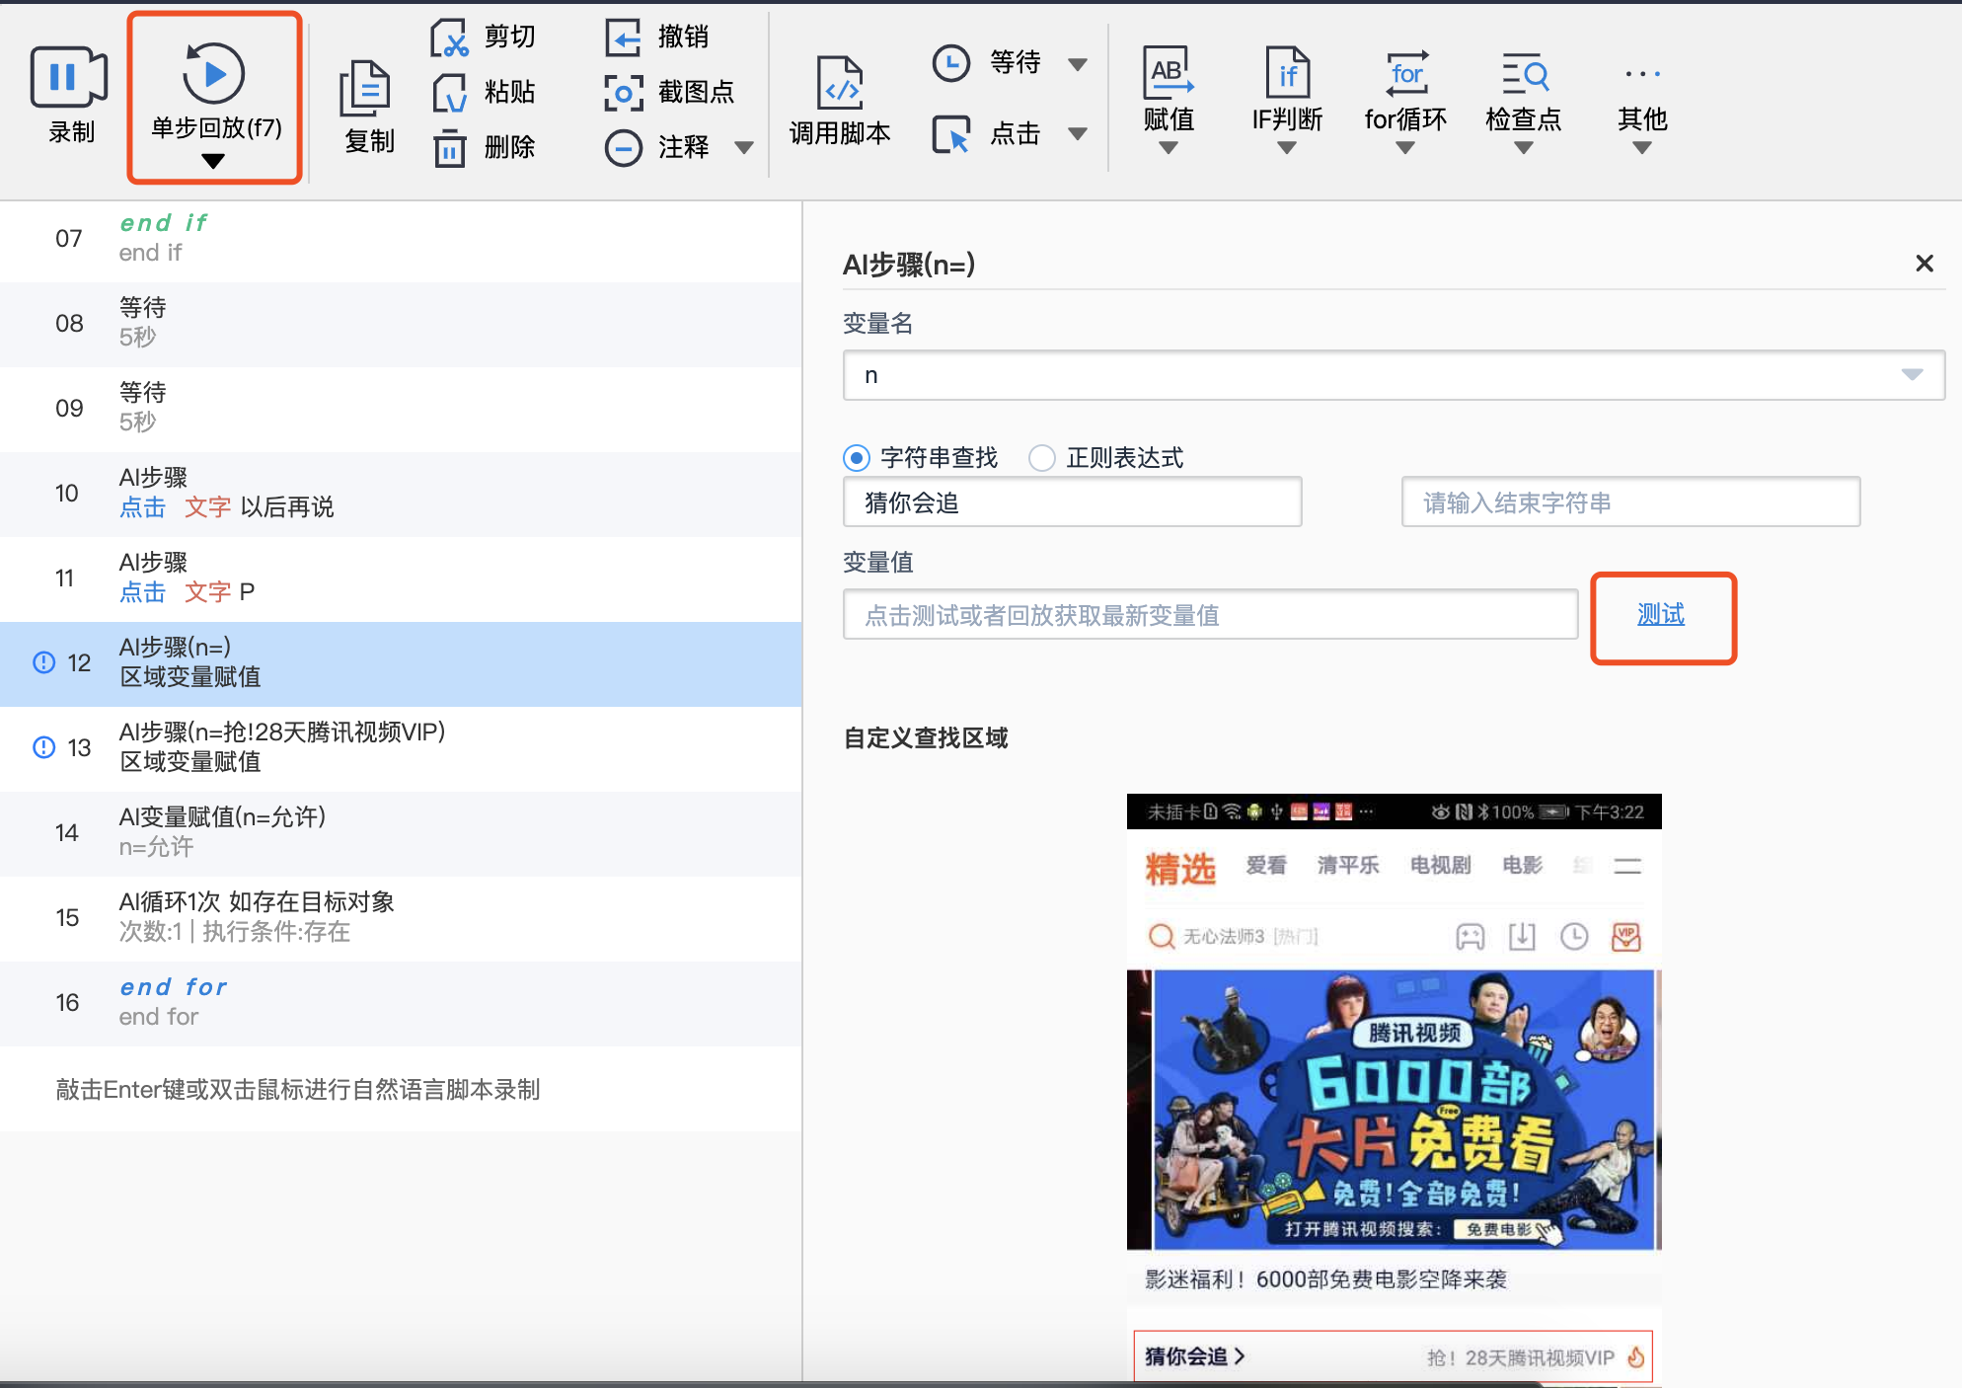Screen dimensions: 1962x1388
Task: Click the 请输入结束字符串 end string field
Action: point(1630,502)
